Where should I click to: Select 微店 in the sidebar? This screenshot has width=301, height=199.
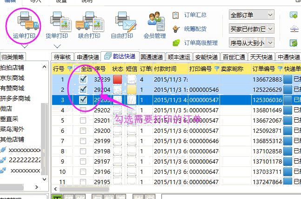click(x=6, y=109)
